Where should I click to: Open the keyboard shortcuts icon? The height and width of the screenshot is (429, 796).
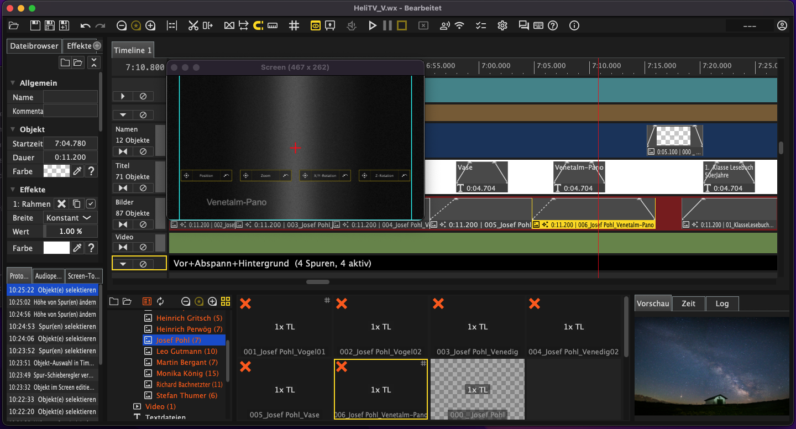click(538, 25)
